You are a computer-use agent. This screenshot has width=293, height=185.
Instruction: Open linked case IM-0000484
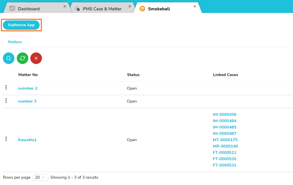click(225, 121)
